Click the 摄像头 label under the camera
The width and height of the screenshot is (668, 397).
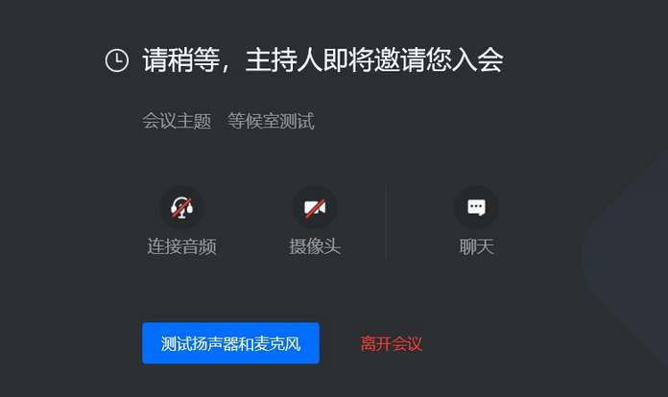coord(315,246)
